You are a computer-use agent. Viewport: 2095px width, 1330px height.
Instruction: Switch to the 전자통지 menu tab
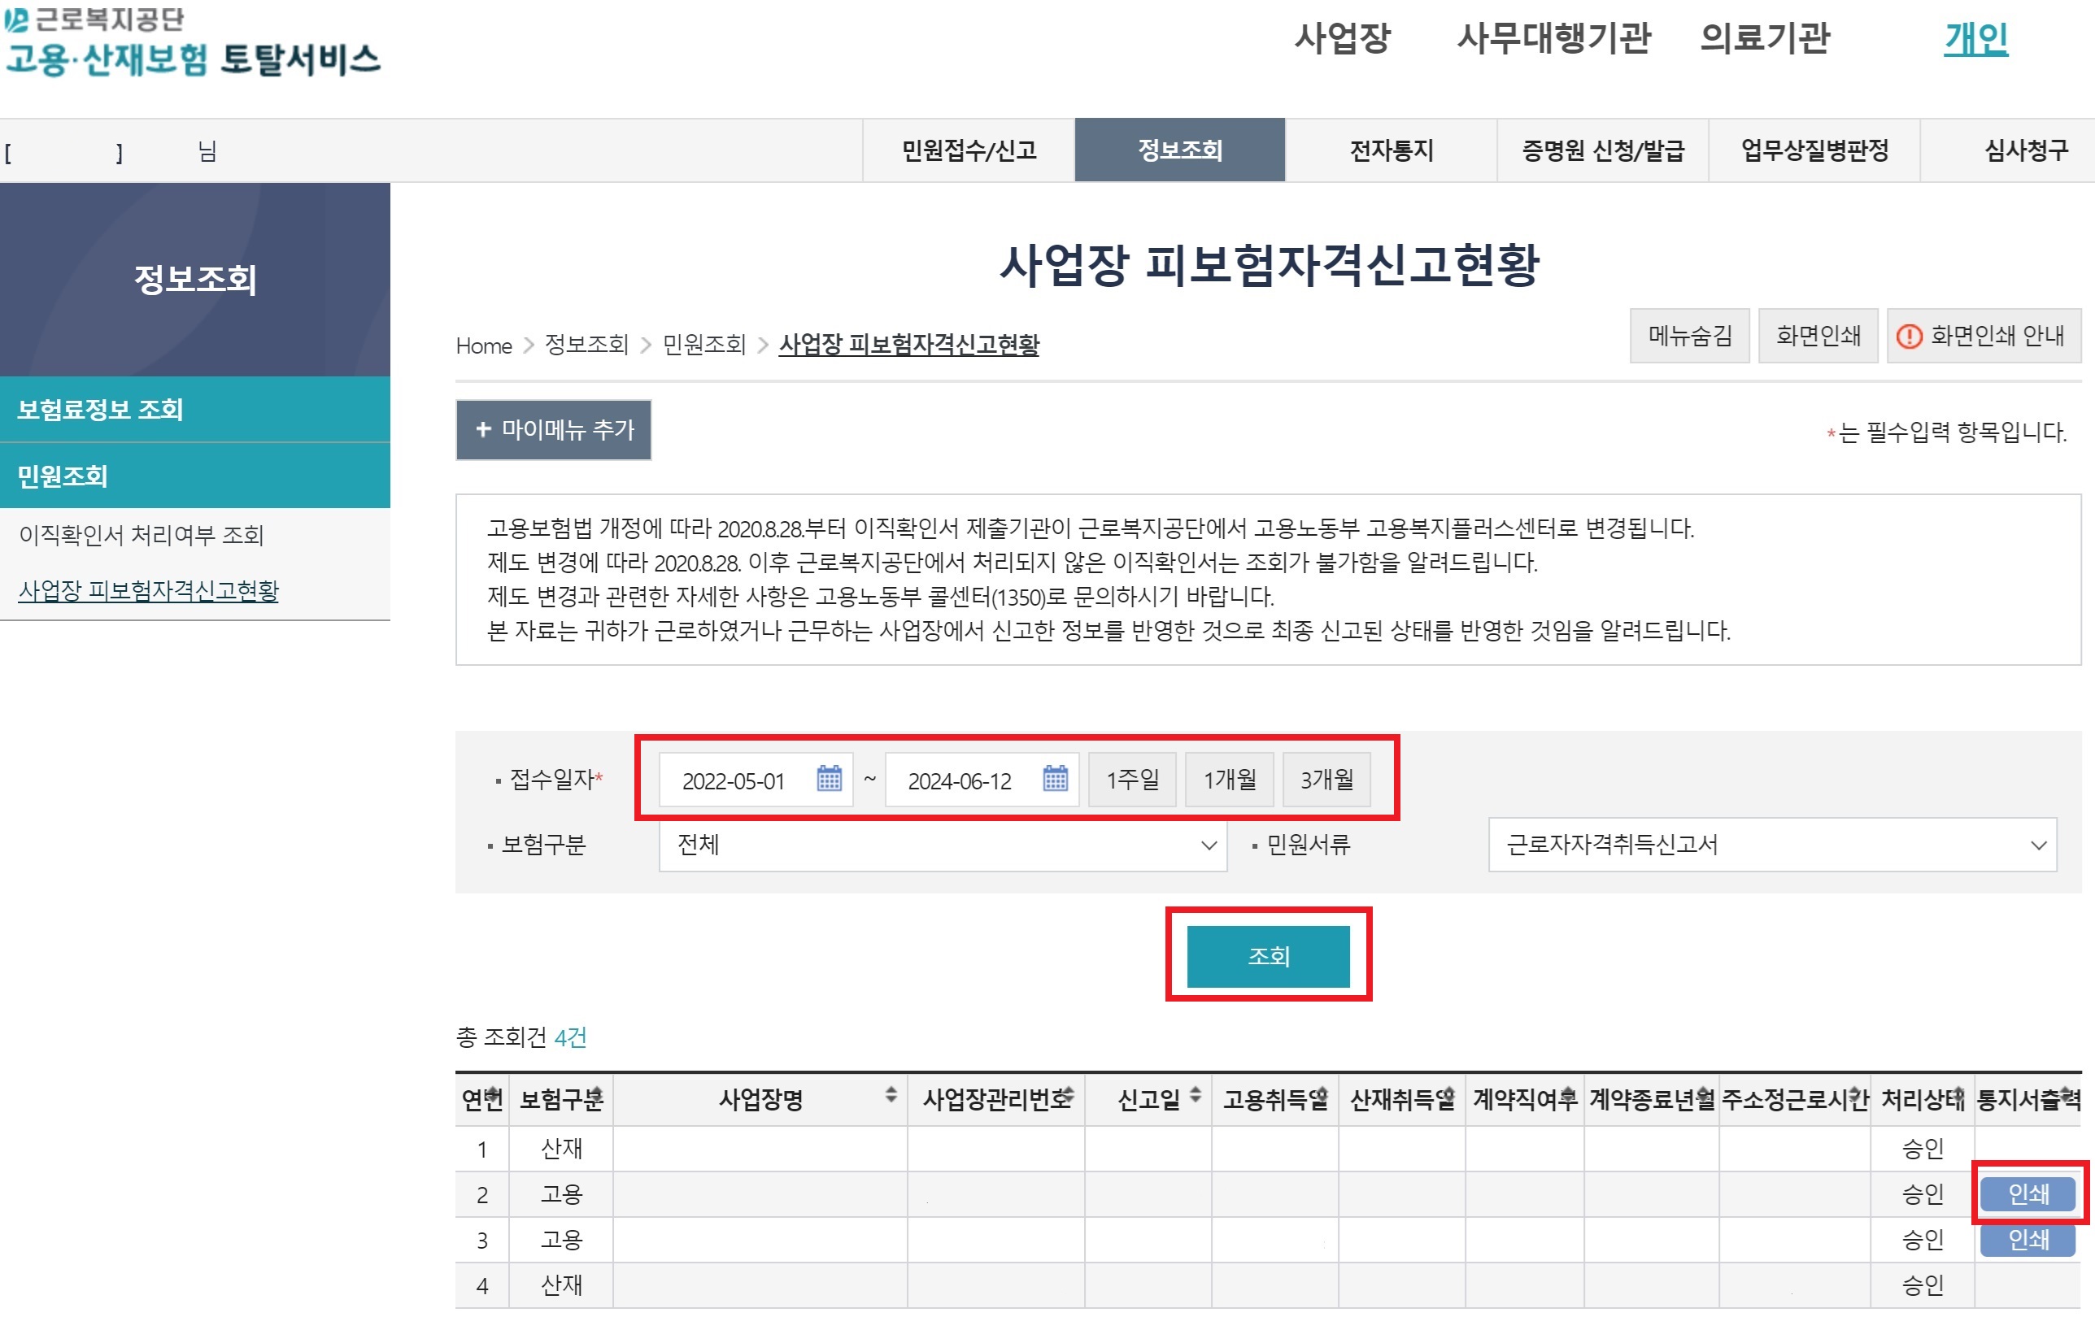point(1390,150)
